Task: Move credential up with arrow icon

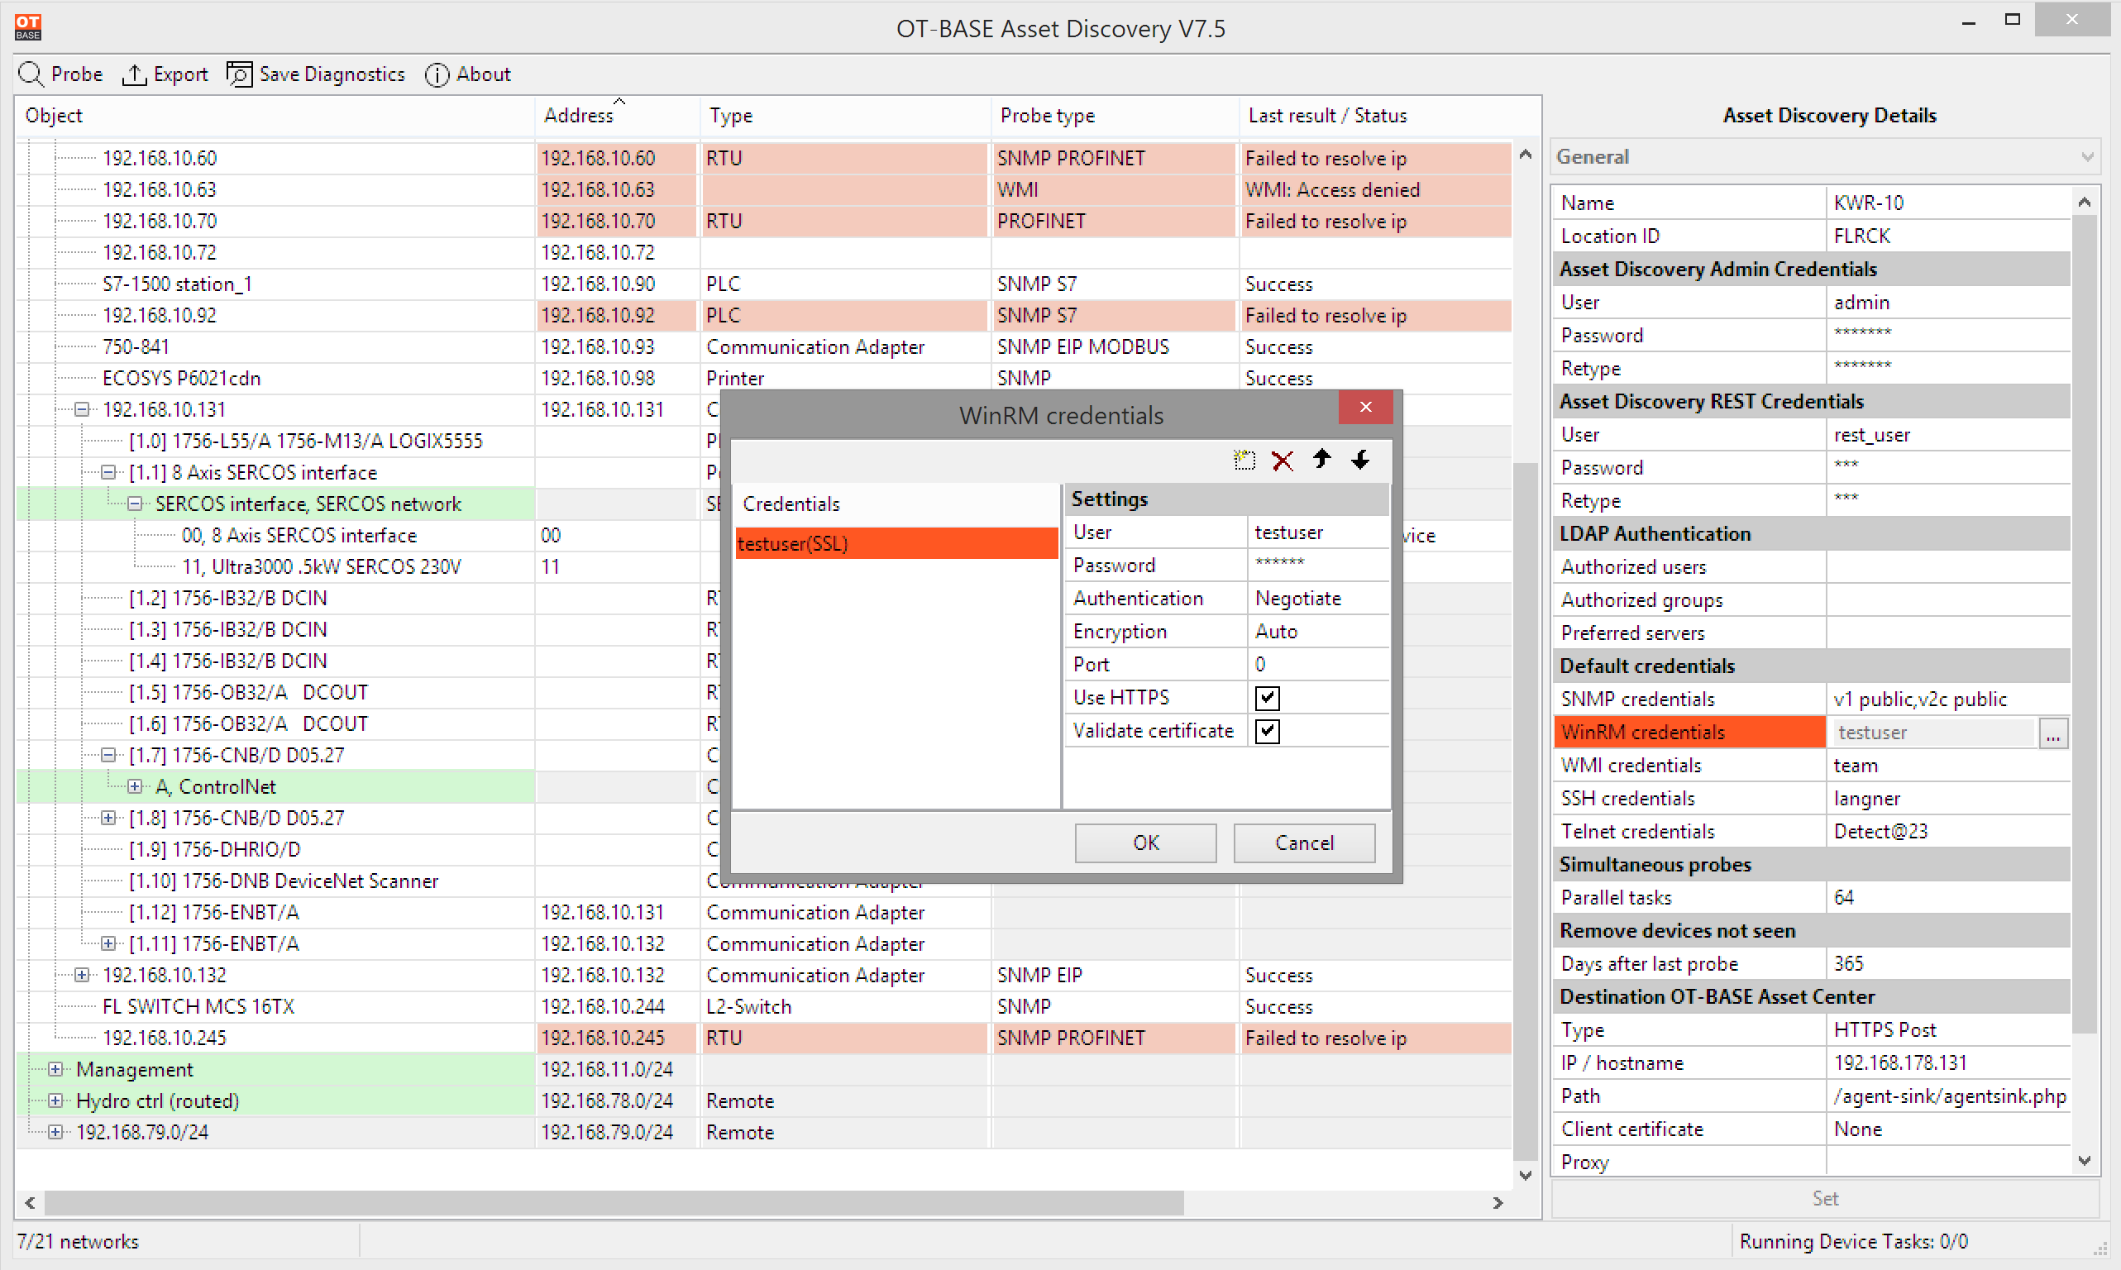Action: (1321, 460)
